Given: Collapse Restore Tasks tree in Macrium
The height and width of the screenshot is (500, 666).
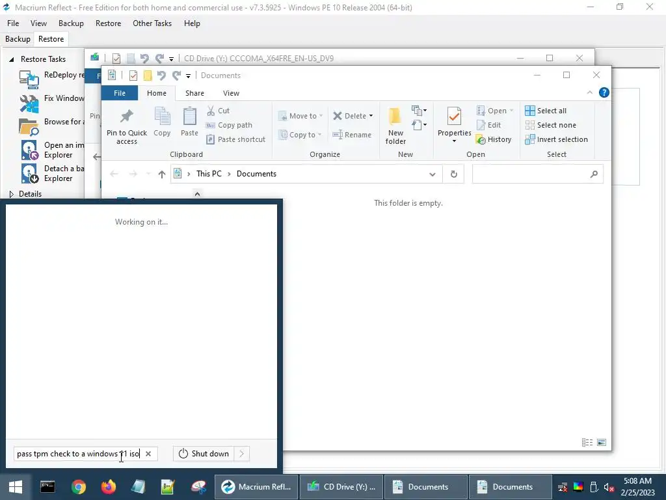Looking at the screenshot, I should (12, 59).
